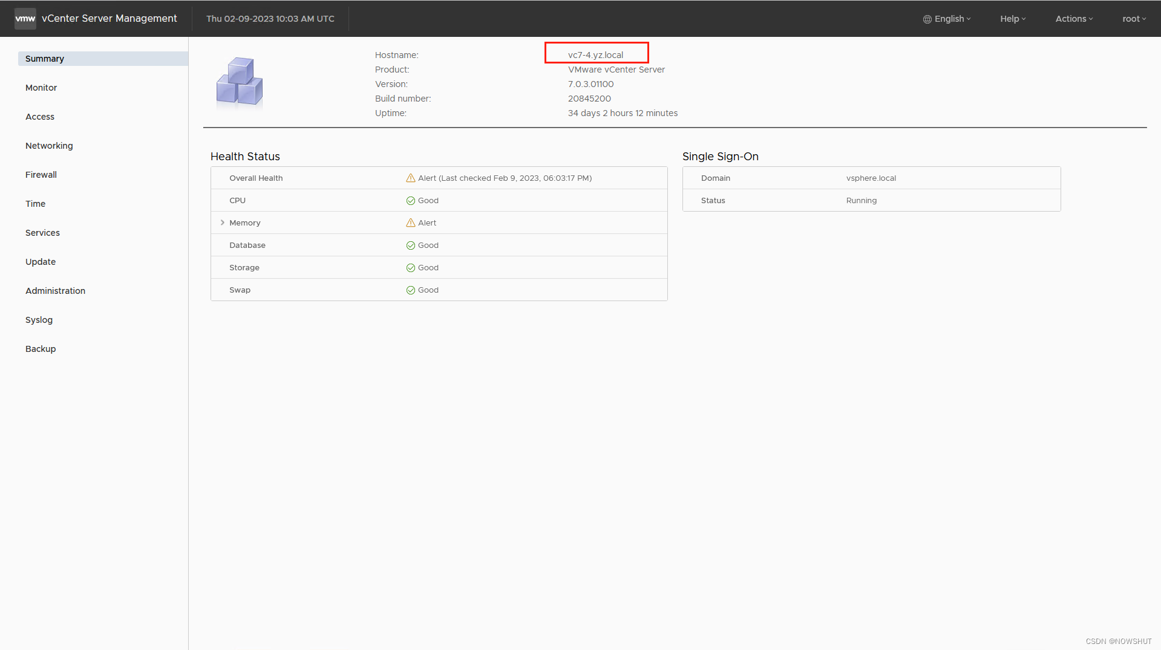
Task: Click the date and time in header
Action: (270, 19)
